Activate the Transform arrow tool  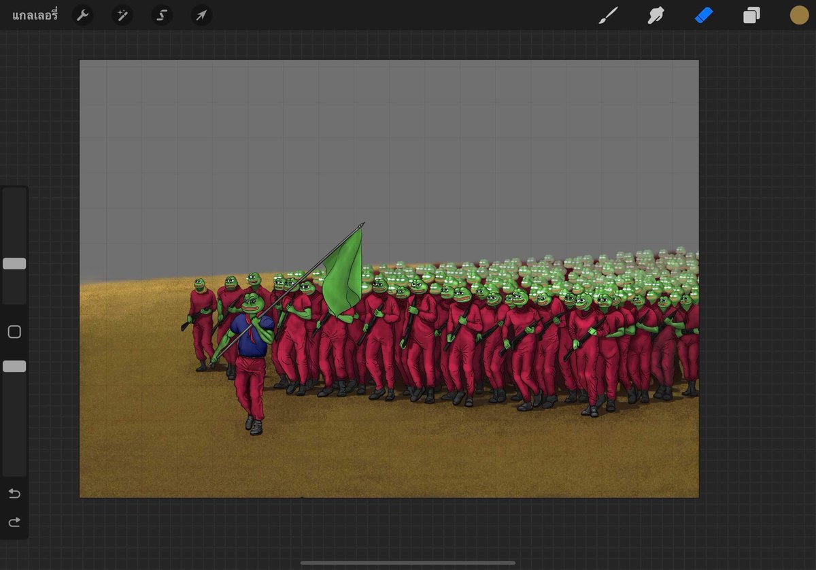[201, 15]
